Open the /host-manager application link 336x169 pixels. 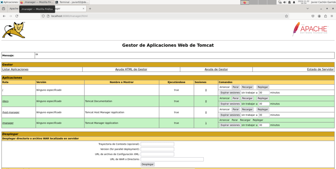click(11, 112)
